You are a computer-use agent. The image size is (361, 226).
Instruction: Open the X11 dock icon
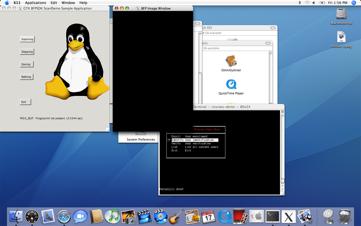click(289, 216)
